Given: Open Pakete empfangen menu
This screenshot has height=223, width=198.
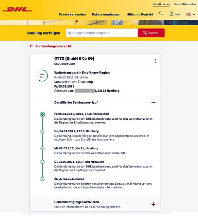Looking at the screenshot, I should [x=106, y=14].
